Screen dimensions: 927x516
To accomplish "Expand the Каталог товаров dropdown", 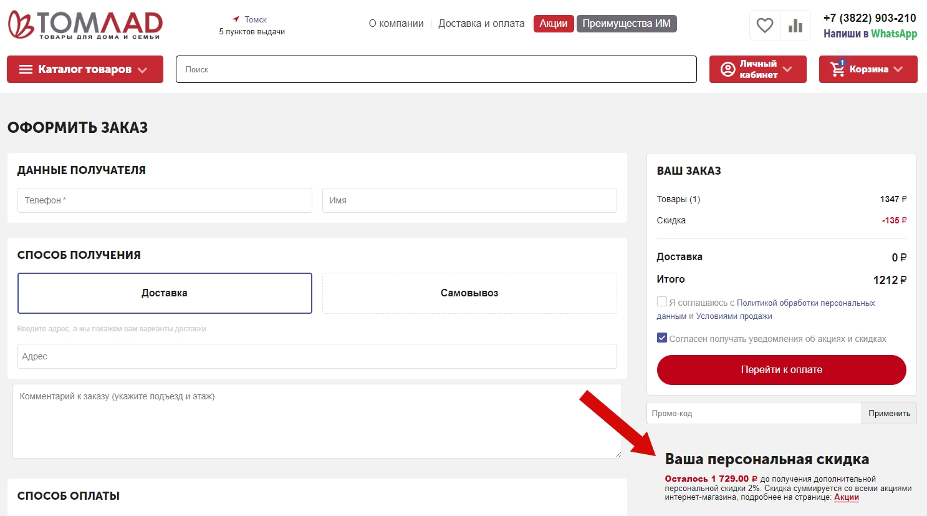I will pyautogui.click(x=143, y=70).
